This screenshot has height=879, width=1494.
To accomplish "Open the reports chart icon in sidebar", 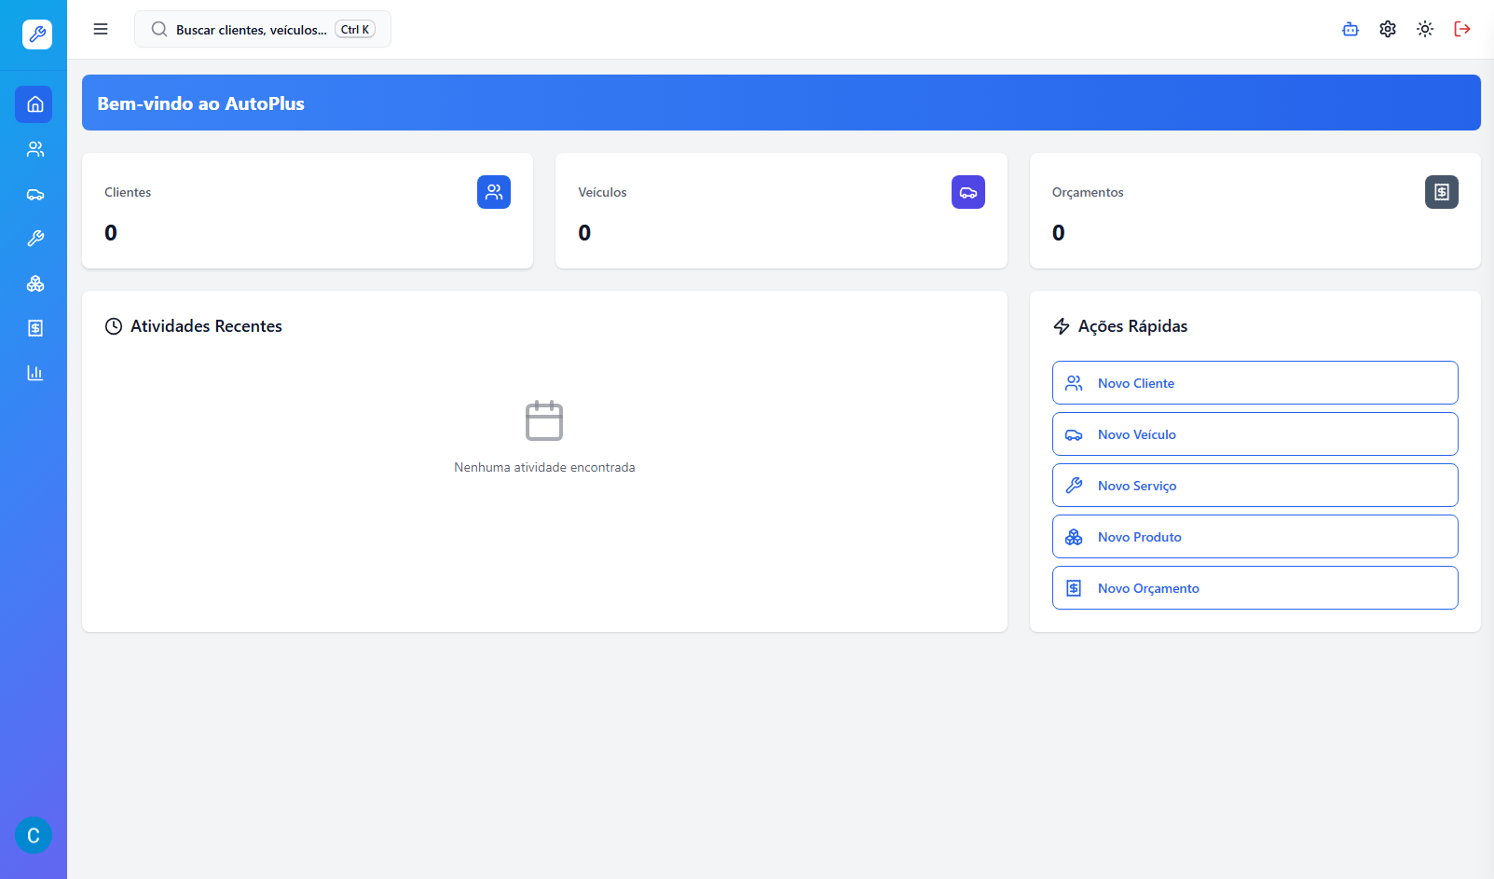I will point(34,373).
